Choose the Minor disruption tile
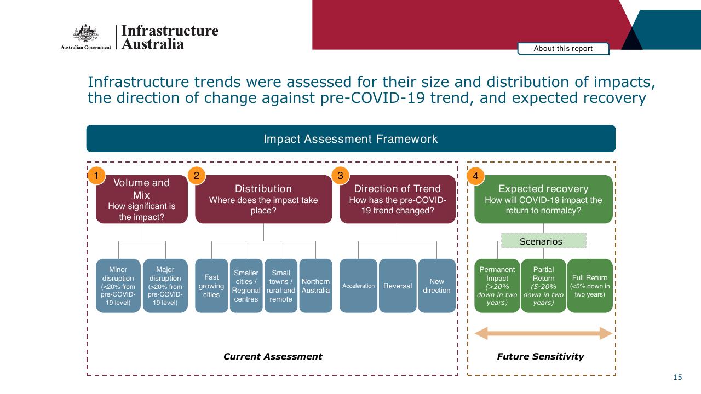This screenshot has width=701, height=394. pyautogui.click(x=118, y=286)
